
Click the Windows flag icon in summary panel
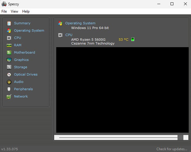[60, 23]
